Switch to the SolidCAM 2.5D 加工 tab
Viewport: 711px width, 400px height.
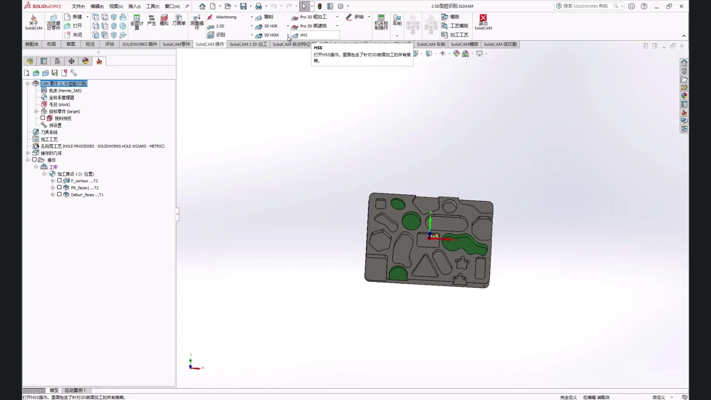(x=248, y=44)
